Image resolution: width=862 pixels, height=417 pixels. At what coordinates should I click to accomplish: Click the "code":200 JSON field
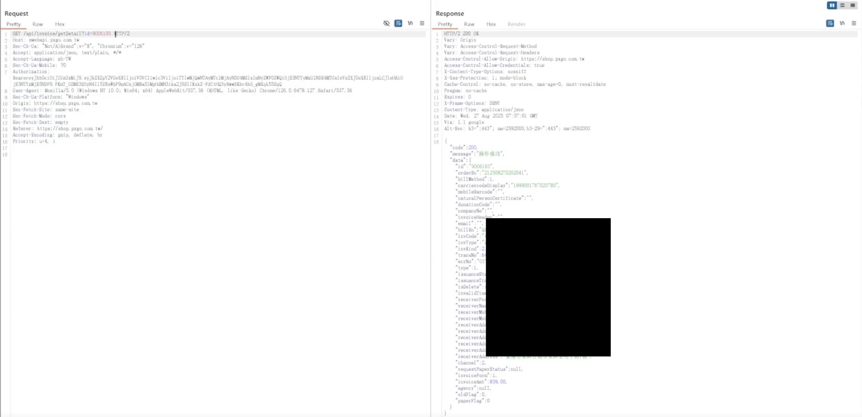463,147
